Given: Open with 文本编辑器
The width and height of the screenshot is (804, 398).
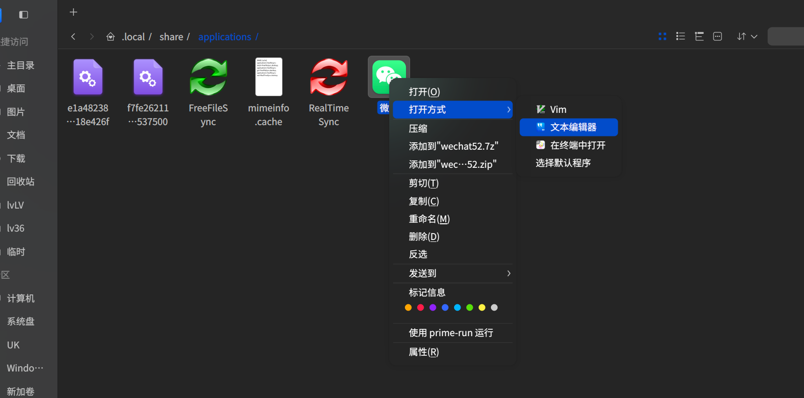Looking at the screenshot, I should coord(569,127).
